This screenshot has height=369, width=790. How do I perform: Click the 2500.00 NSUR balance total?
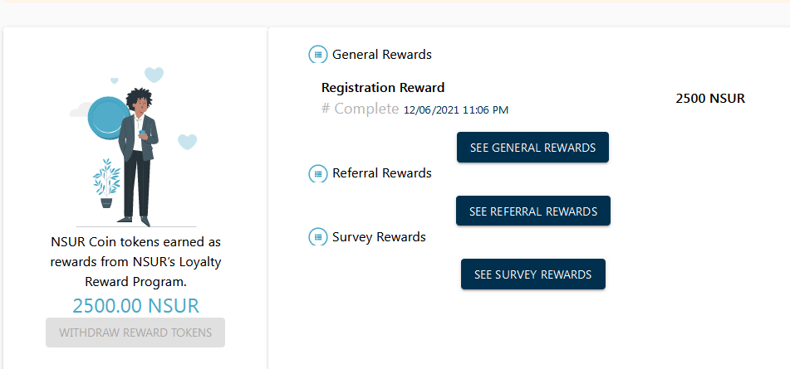click(x=136, y=305)
